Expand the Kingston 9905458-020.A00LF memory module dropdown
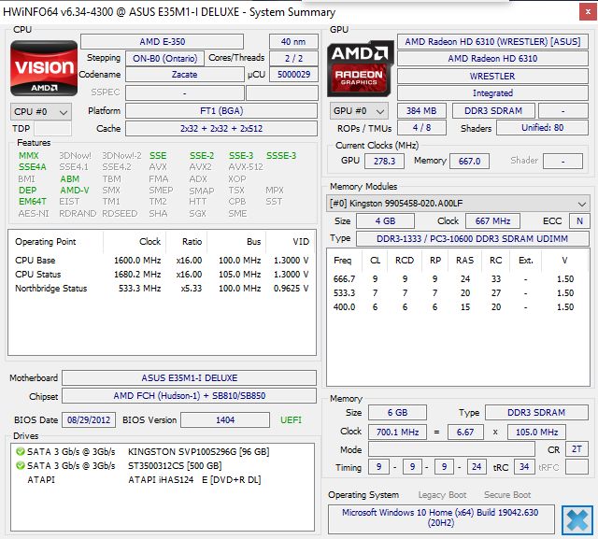This screenshot has height=539, width=598. [458, 203]
